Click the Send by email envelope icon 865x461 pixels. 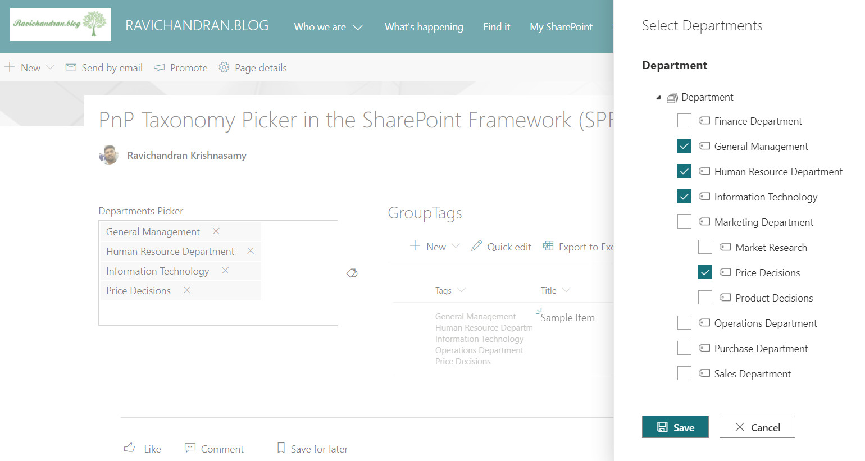pyautogui.click(x=71, y=67)
